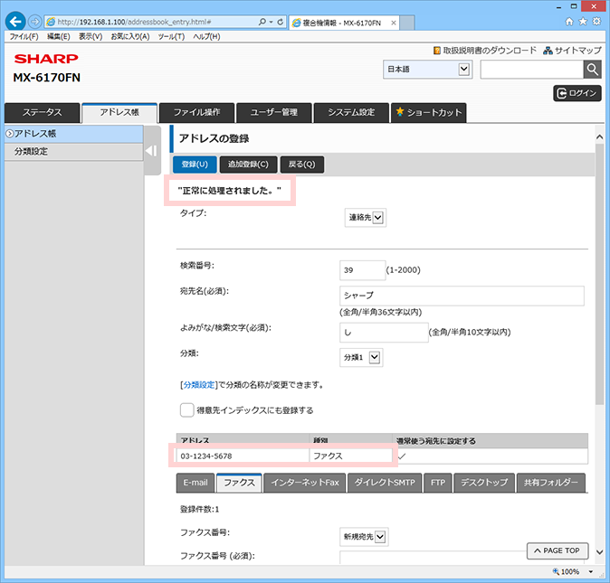610x583 pixels.
Task: Select アドレス帳 in the left sidebar
Action: (74, 134)
